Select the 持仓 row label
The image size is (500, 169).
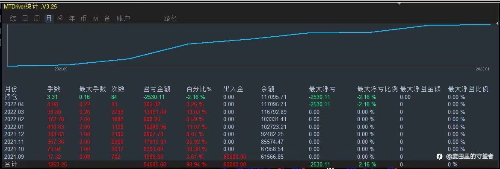pos(11,97)
